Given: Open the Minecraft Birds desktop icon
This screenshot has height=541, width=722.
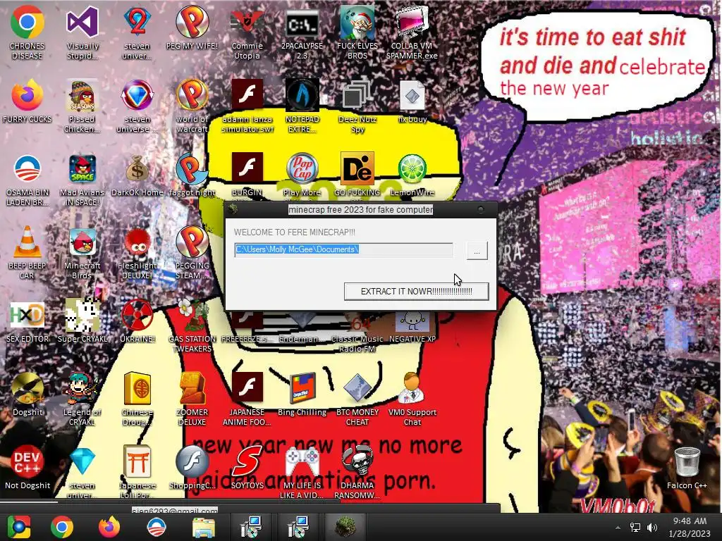Looking at the screenshot, I should 82,242.
